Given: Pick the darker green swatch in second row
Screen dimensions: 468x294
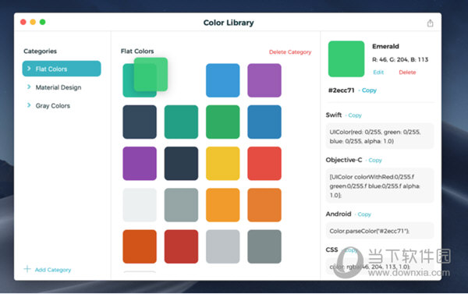Looking at the screenshot, I should (222, 122).
